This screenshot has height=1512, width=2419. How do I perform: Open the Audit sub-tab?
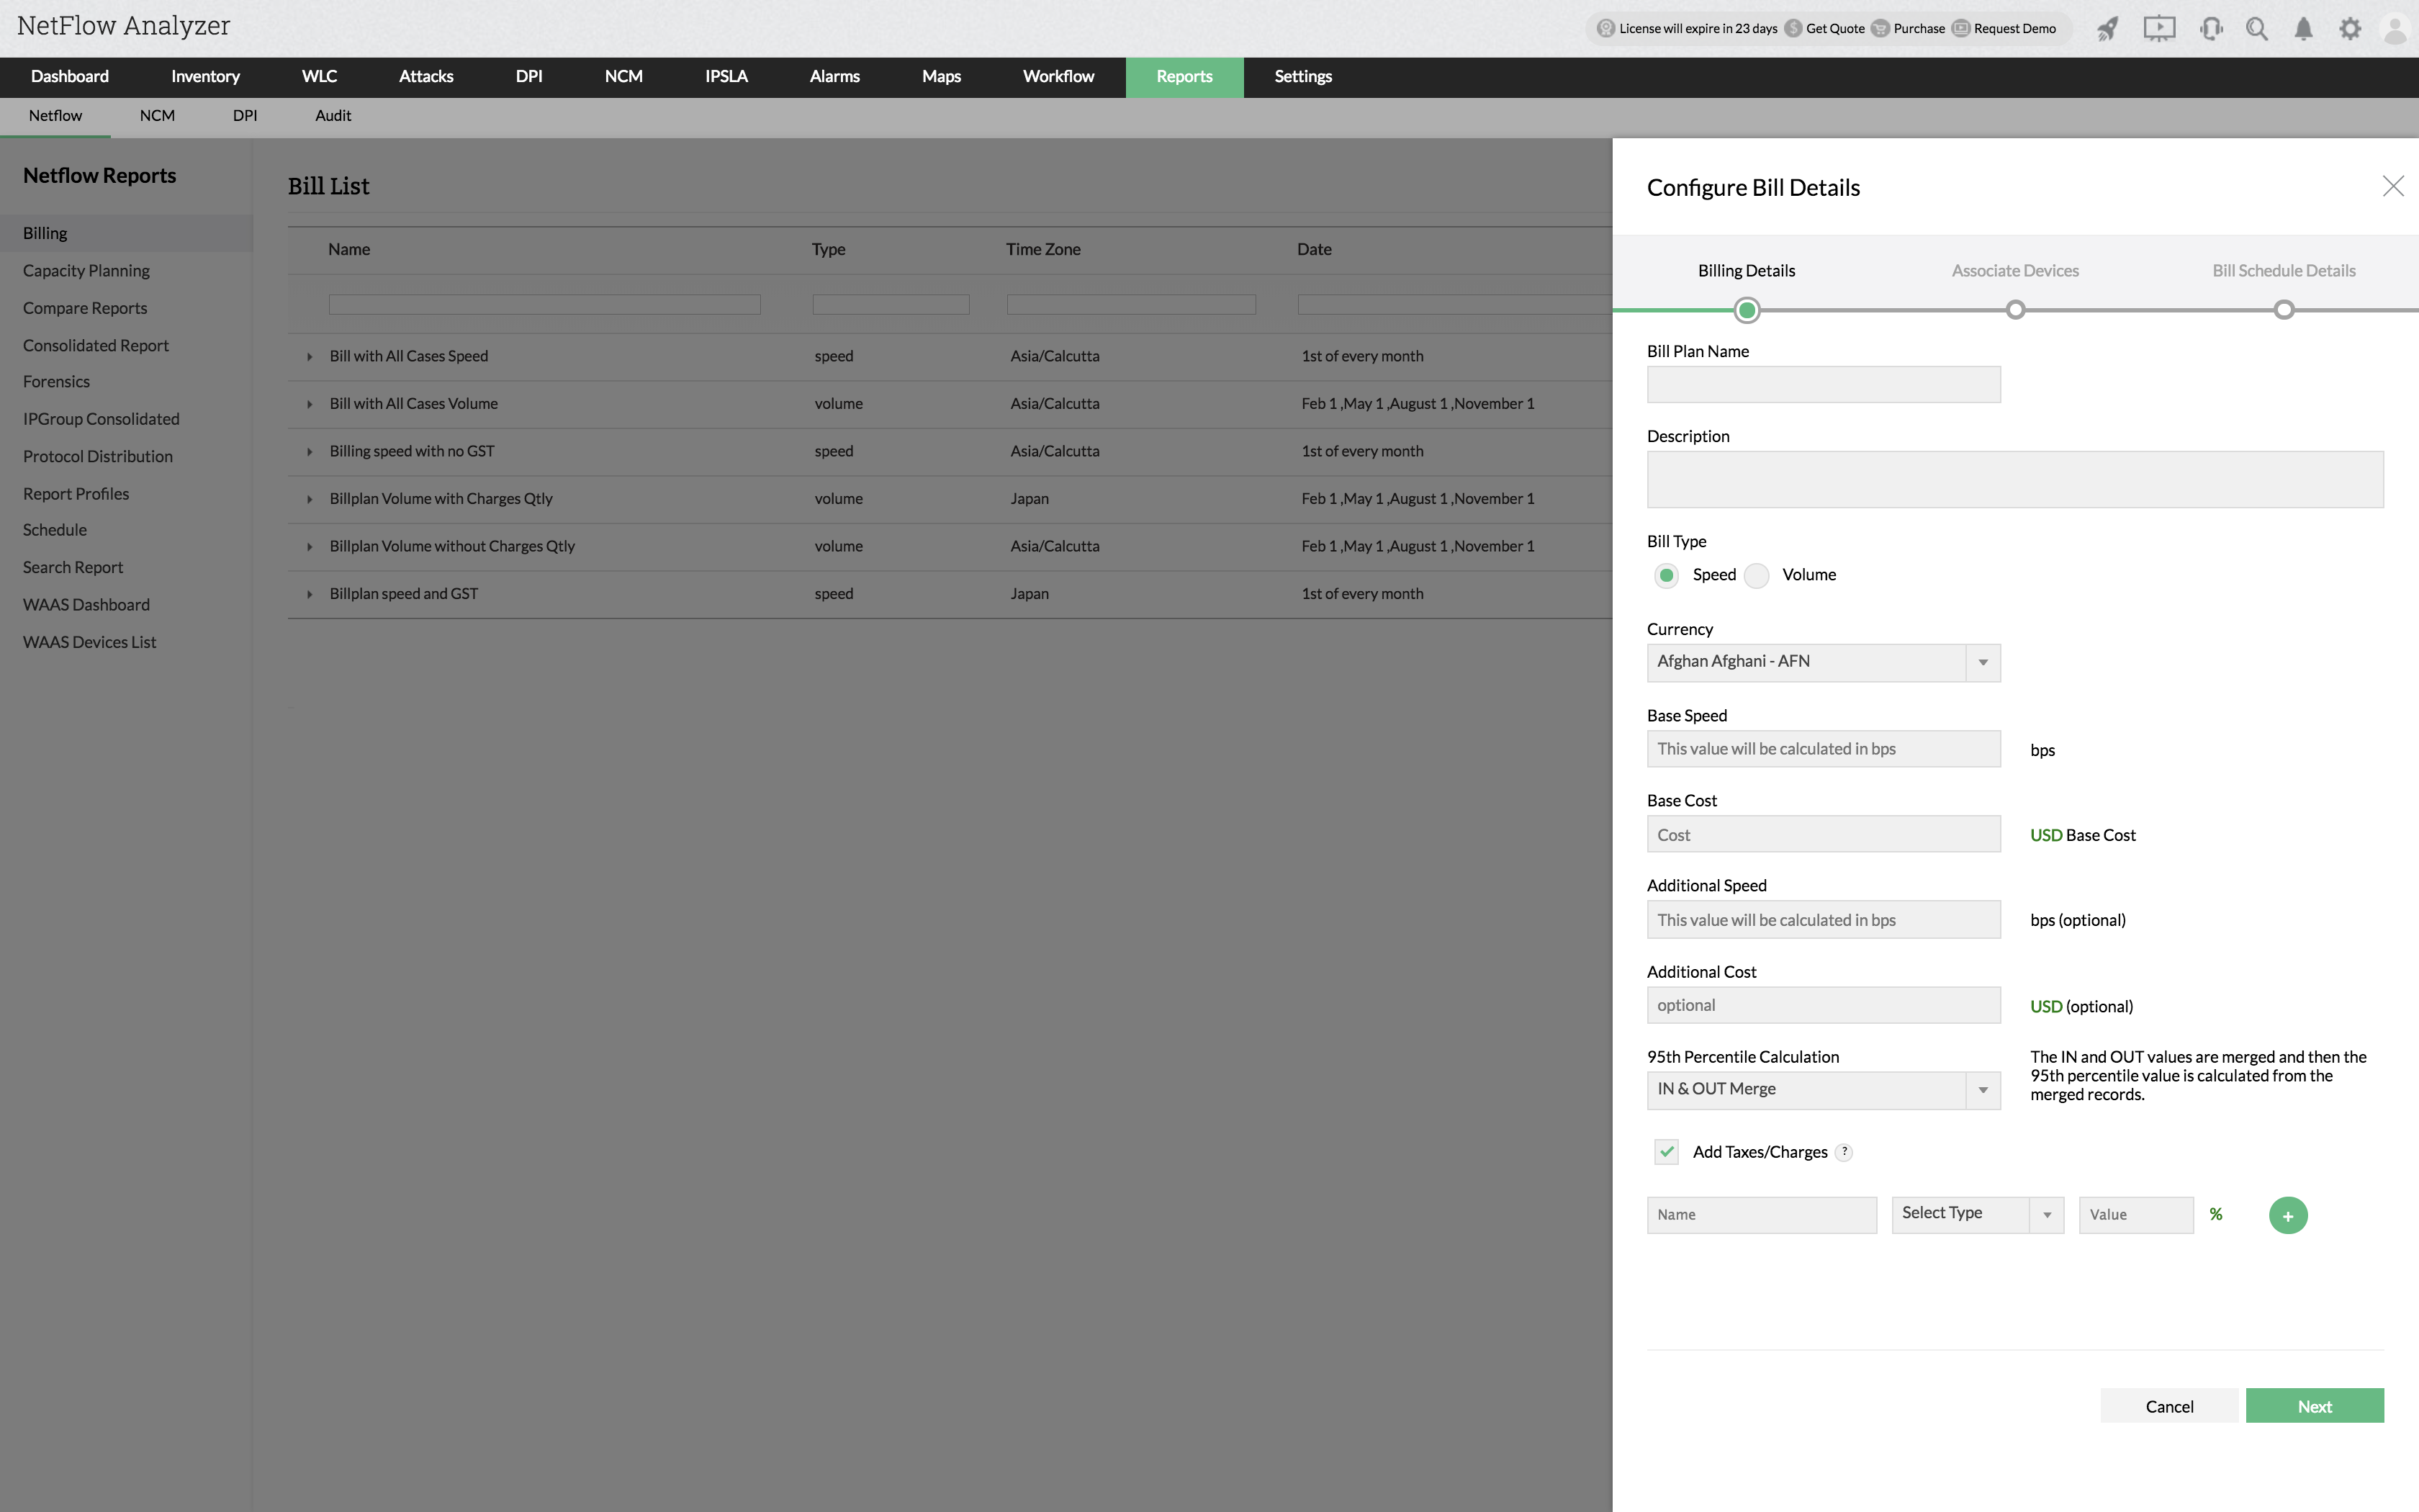tap(333, 116)
